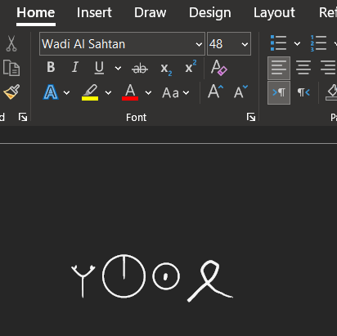Open the Font dialog launcher
The width and height of the screenshot is (337, 336).
(x=251, y=117)
